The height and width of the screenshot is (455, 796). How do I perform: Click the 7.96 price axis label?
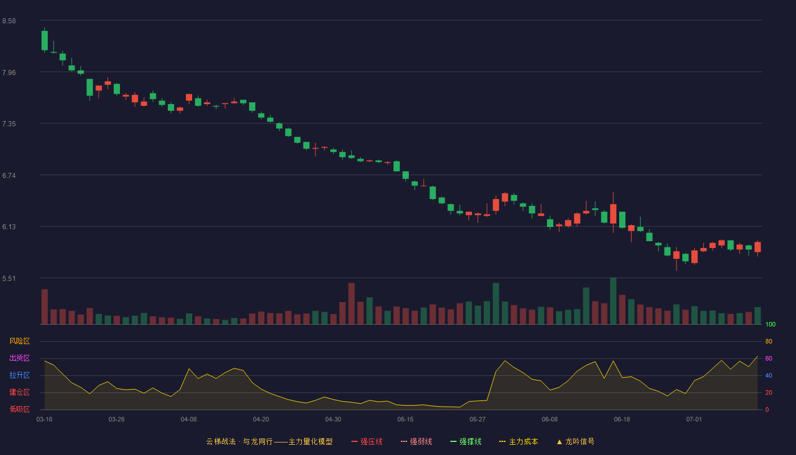click(x=9, y=72)
